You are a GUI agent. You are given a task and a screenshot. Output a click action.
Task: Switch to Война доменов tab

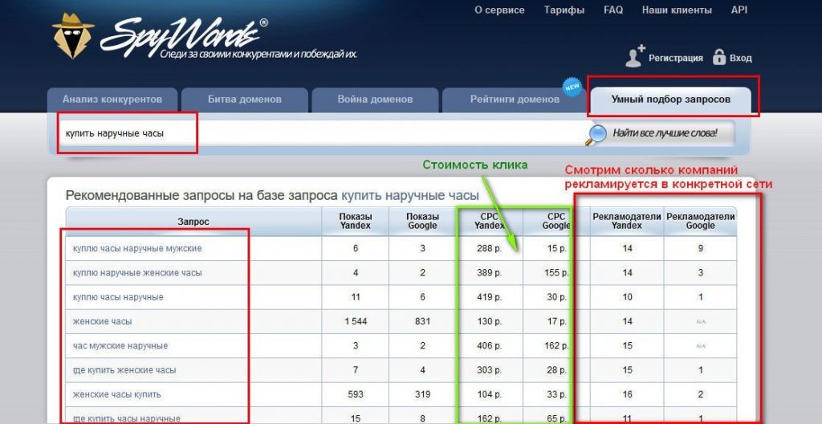tap(375, 100)
